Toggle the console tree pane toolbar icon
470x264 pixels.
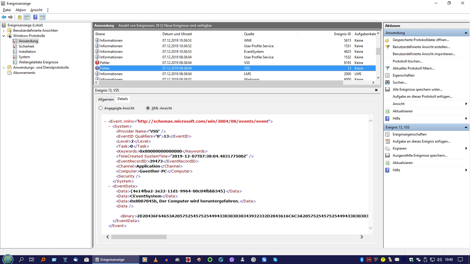[27, 17]
